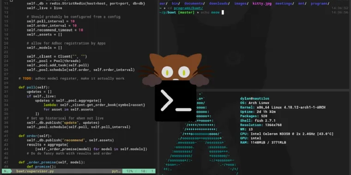Click the 'echo meow' command text
The width and height of the screenshot is (351, 175).
210,12
